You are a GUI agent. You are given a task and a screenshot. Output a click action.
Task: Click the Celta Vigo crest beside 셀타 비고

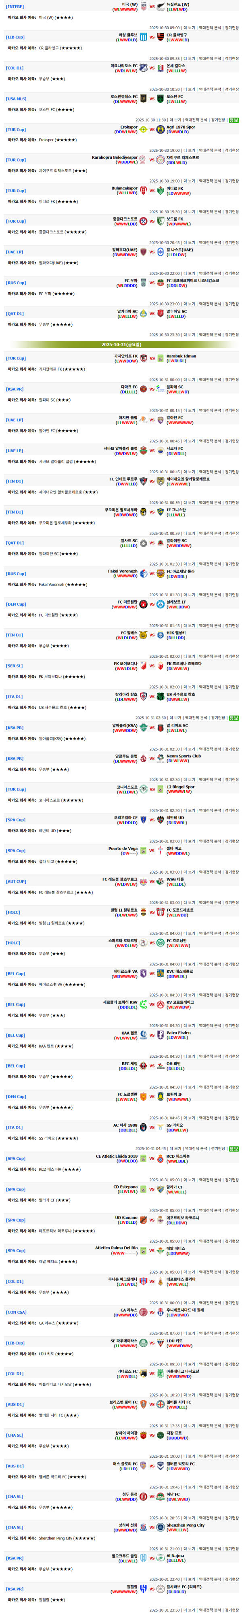coord(160,851)
